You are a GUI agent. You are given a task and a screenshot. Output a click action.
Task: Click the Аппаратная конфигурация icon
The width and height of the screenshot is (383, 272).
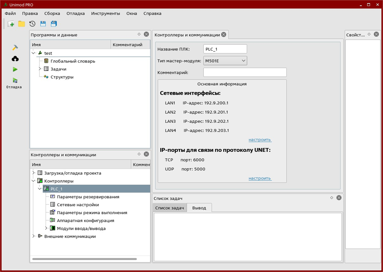(x=52, y=221)
